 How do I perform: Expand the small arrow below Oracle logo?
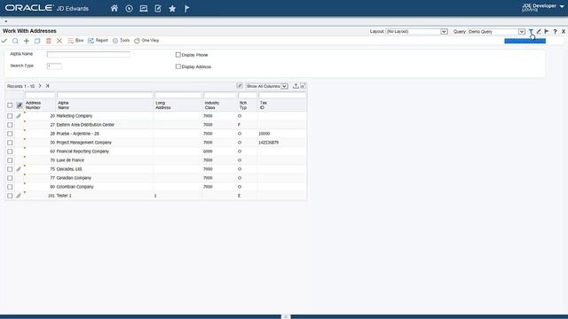tap(6, 21)
